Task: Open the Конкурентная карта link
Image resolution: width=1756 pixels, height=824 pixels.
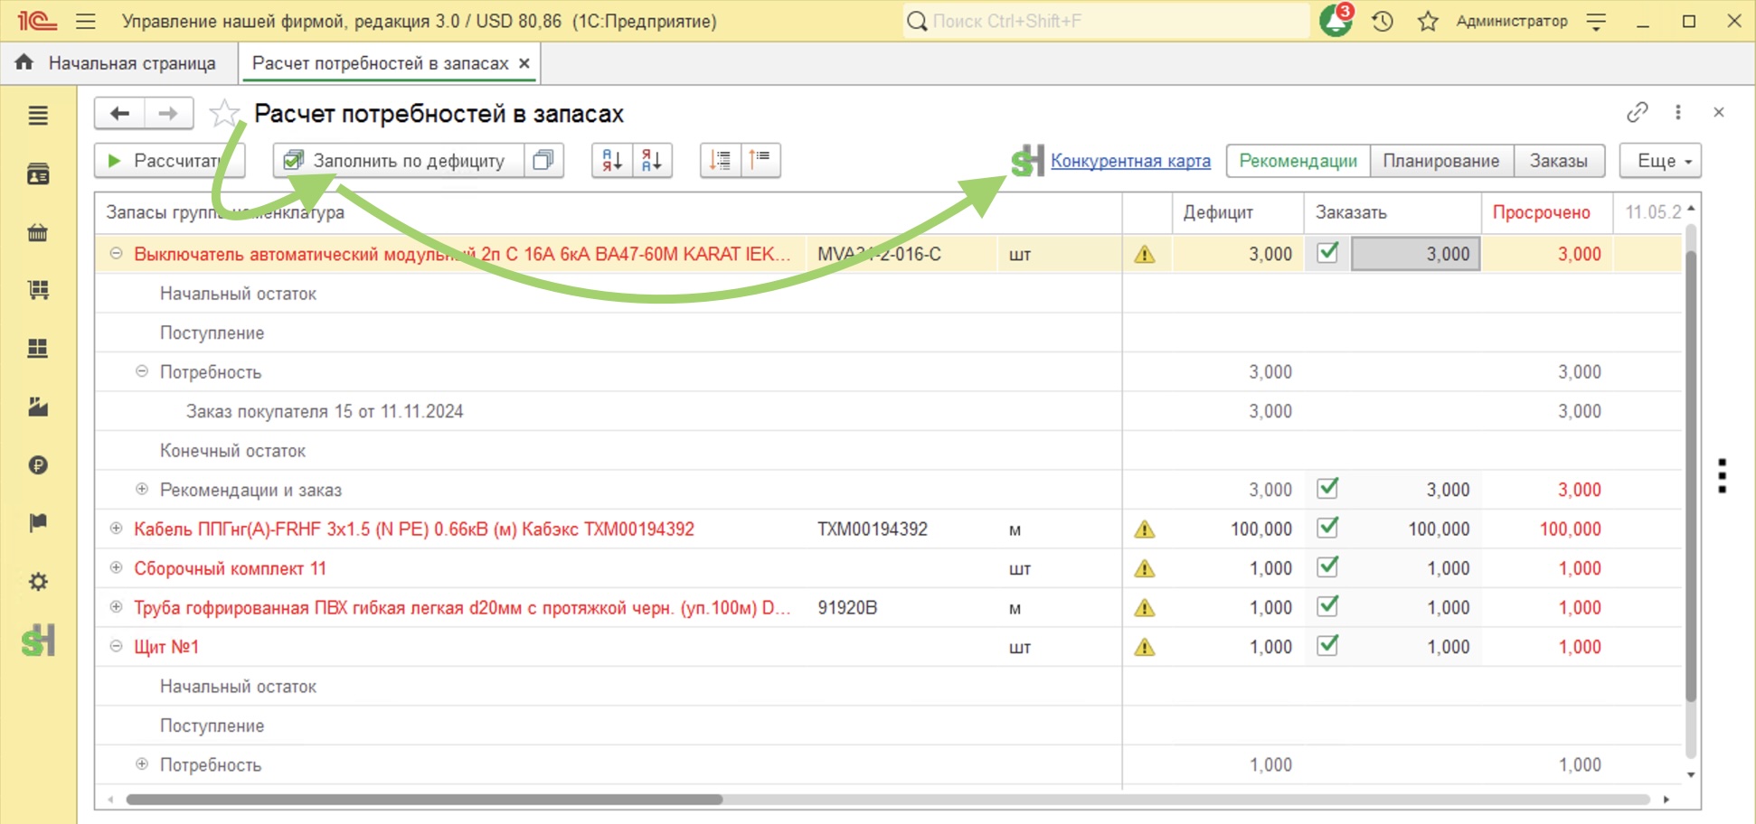Action: (1130, 161)
